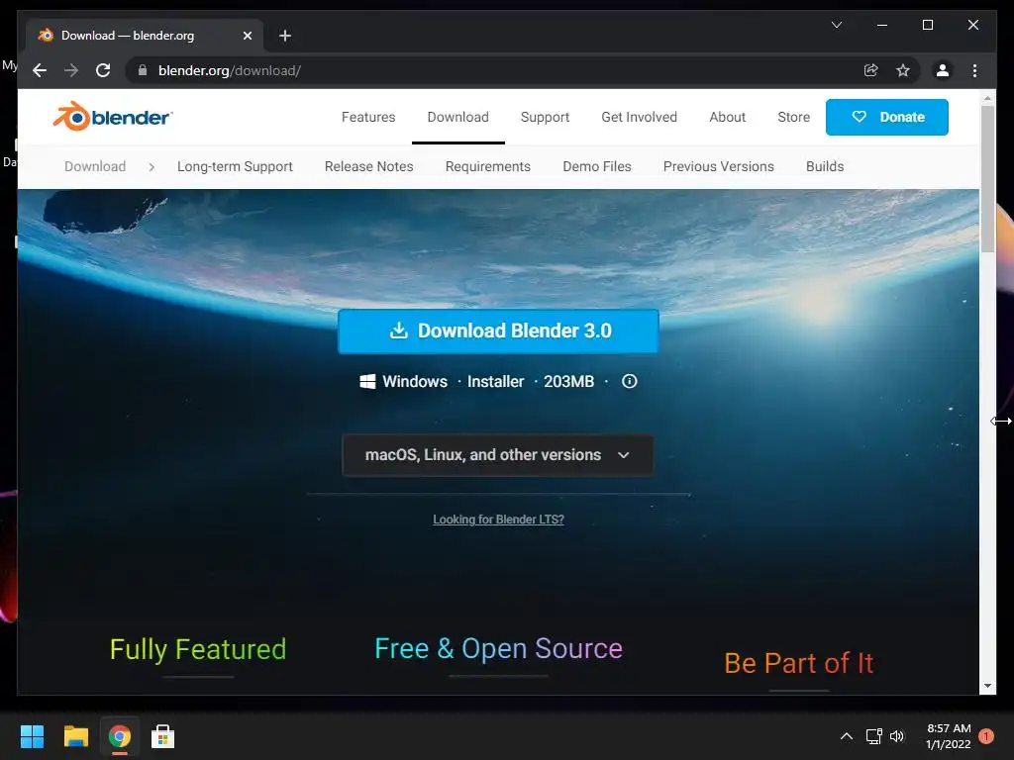Open Demo Files subnav link

[x=596, y=166]
